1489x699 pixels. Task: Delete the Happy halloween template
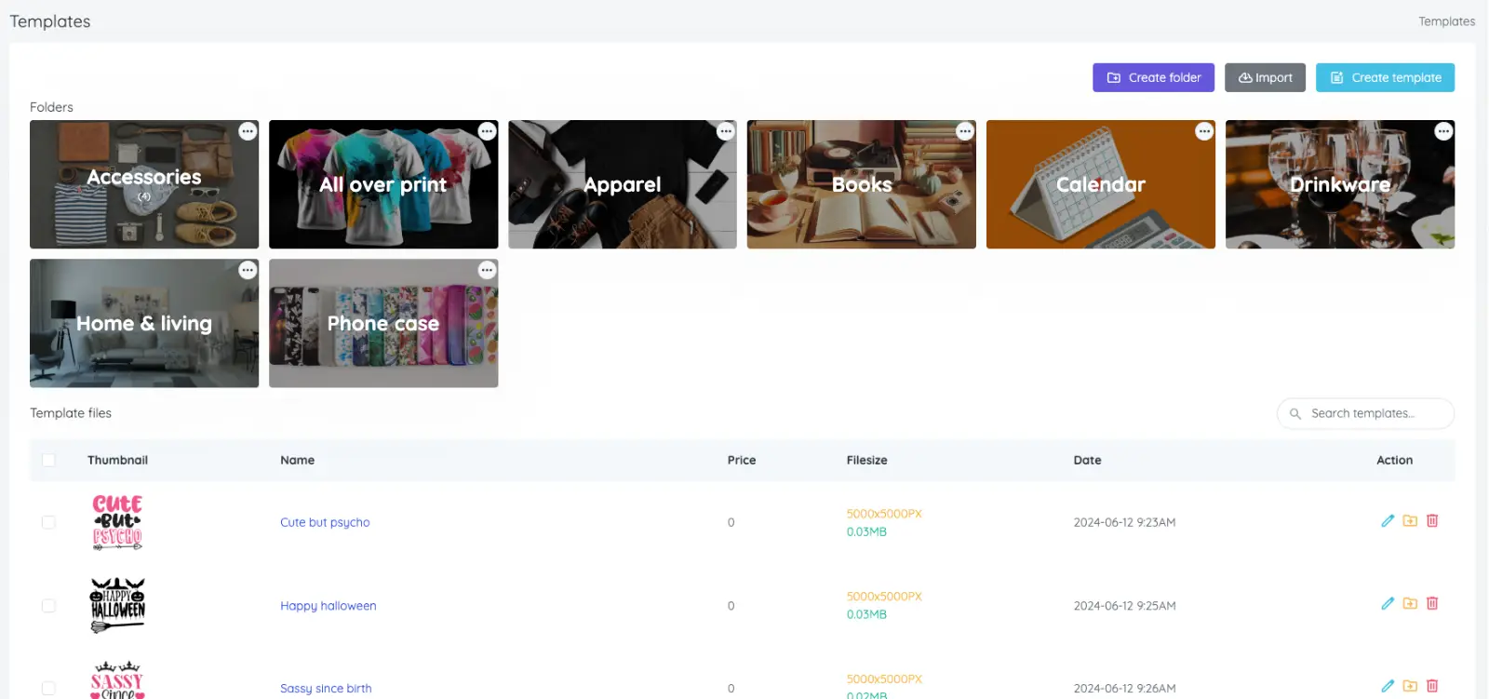pyautogui.click(x=1432, y=604)
